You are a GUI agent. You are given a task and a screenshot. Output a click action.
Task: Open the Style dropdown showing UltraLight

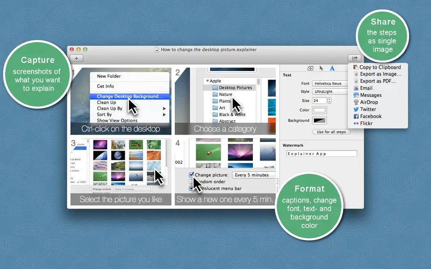[330, 92]
